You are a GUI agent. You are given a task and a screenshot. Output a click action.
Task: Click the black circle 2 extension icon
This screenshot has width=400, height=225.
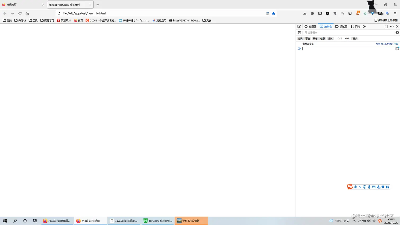(328, 13)
